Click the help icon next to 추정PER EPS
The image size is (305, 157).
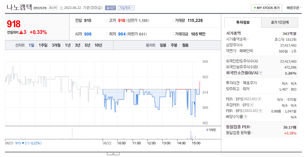click(252, 105)
